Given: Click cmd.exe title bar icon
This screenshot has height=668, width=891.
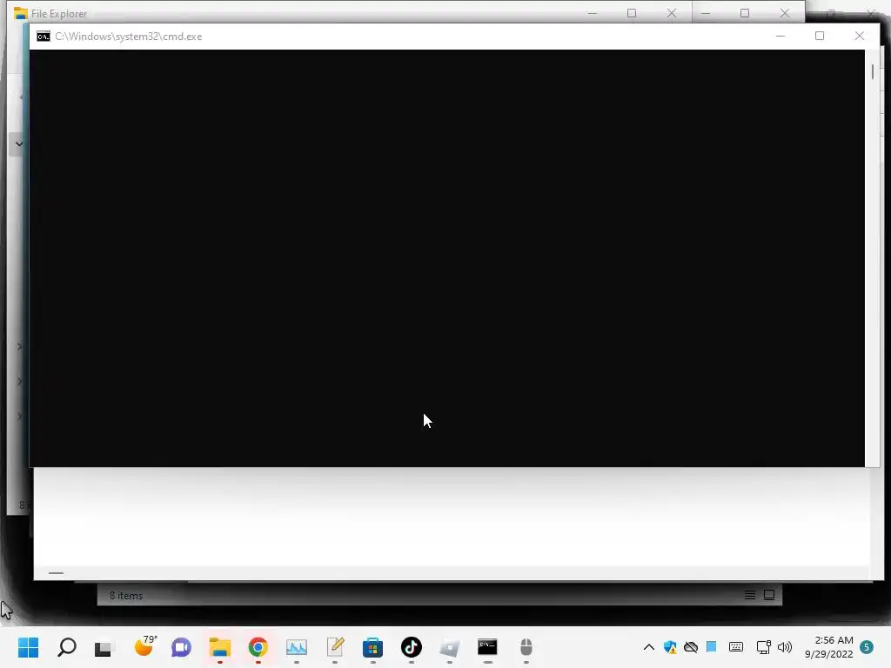Looking at the screenshot, I should (x=44, y=37).
